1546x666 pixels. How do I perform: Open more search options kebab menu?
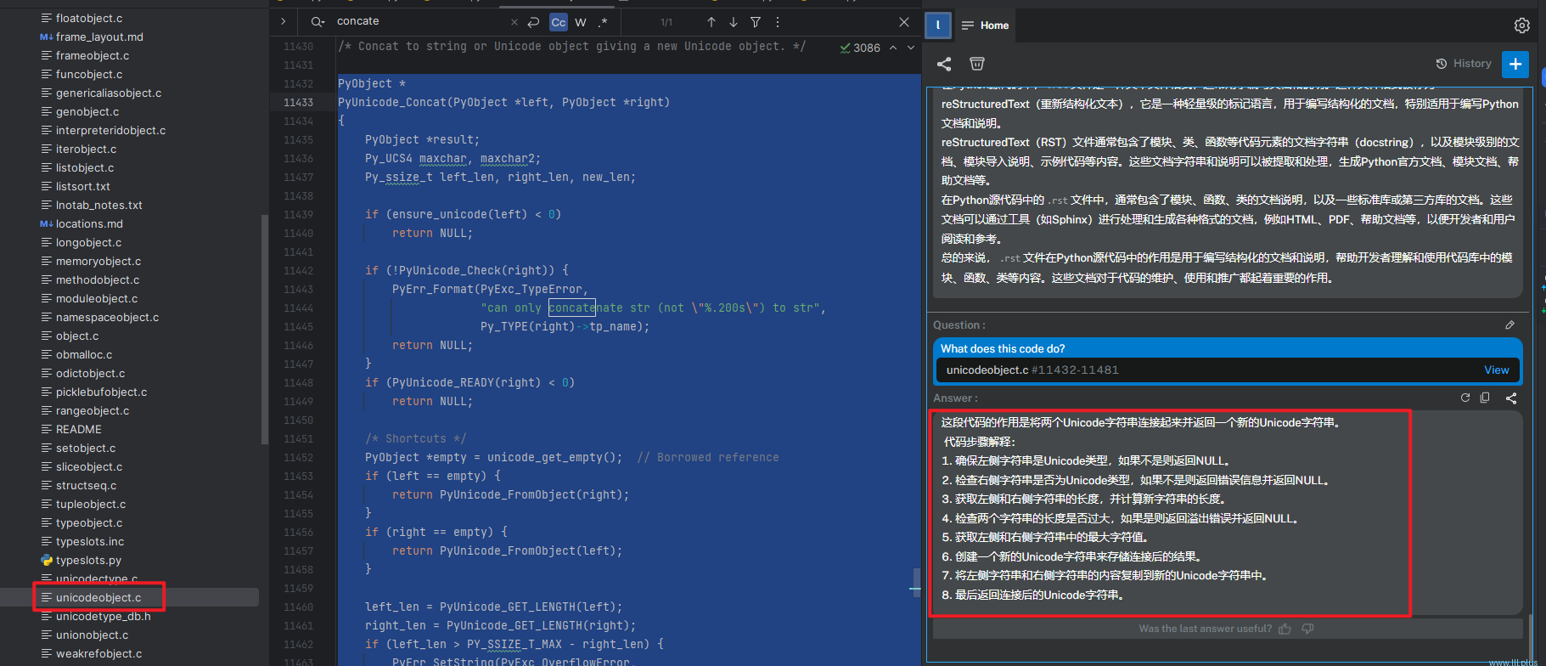[x=778, y=22]
